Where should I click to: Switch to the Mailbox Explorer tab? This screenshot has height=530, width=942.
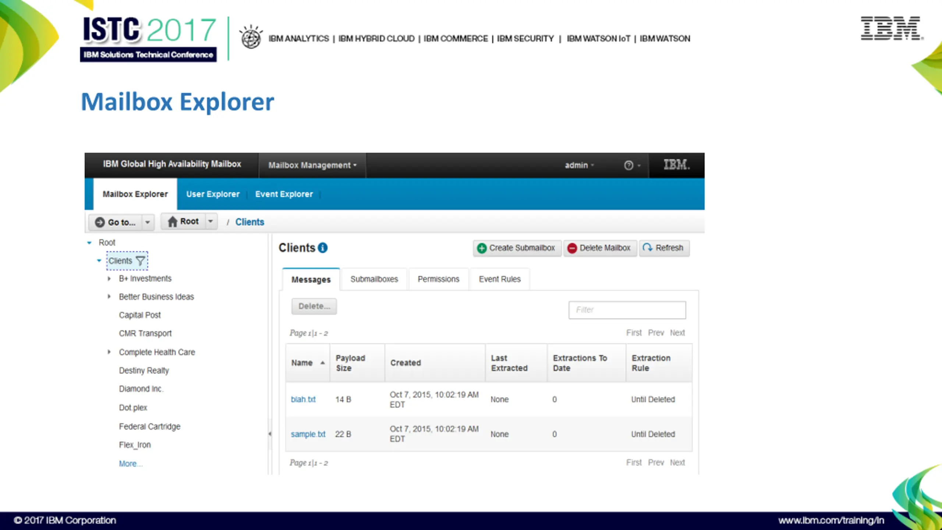pyautogui.click(x=135, y=194)
